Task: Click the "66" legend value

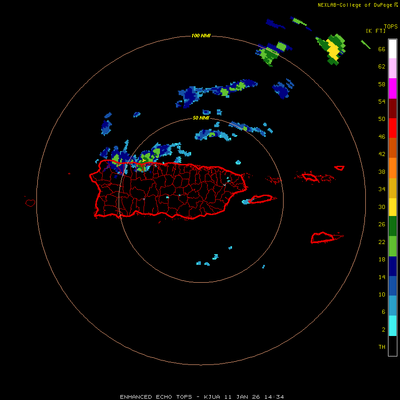Action: [x=382, y=49]
